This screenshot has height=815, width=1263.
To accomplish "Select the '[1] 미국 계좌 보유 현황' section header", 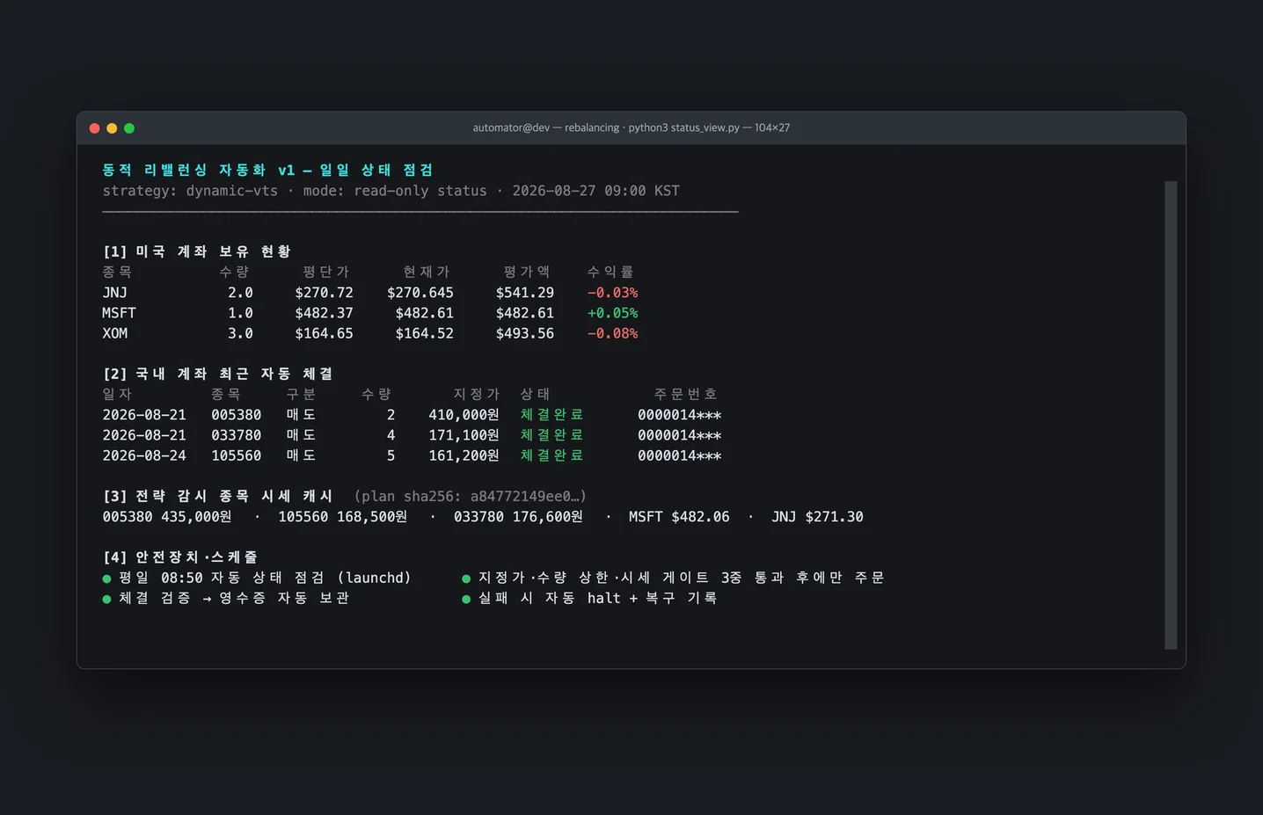I will (x=196, y=251).
